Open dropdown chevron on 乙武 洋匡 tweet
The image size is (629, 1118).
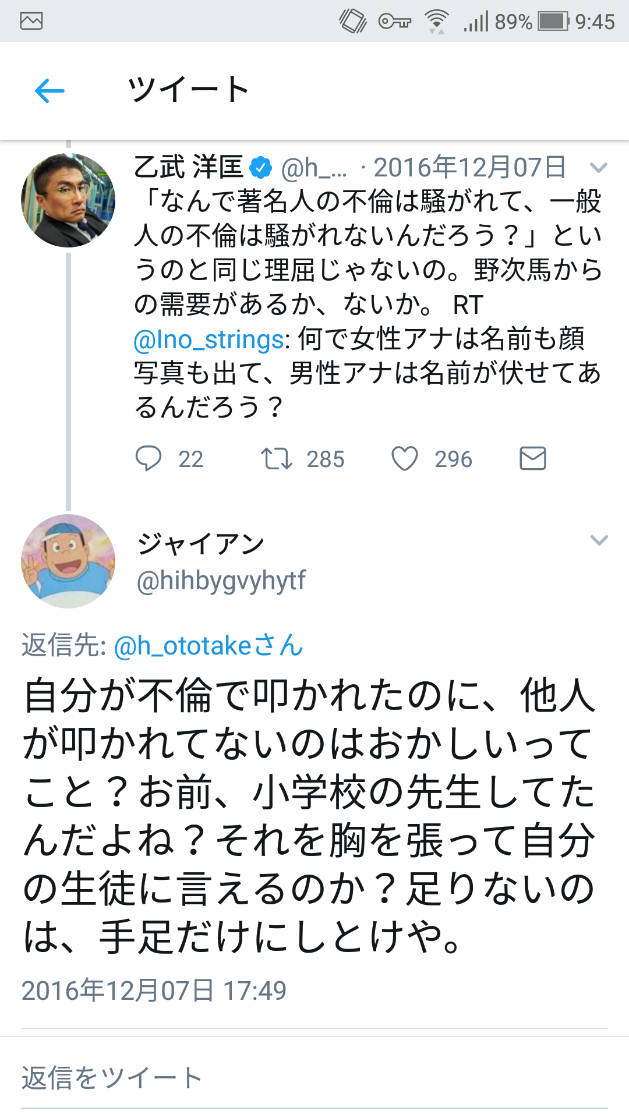click(x=599, y=168)
